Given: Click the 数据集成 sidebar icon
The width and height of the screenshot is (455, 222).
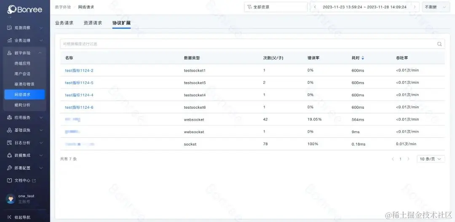Looking at the screenshot, I should pos(10,155).
